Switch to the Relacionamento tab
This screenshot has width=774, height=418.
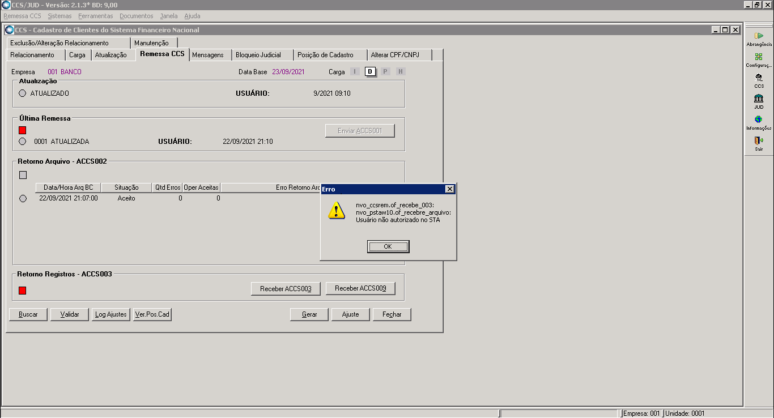tap(35, 55)
